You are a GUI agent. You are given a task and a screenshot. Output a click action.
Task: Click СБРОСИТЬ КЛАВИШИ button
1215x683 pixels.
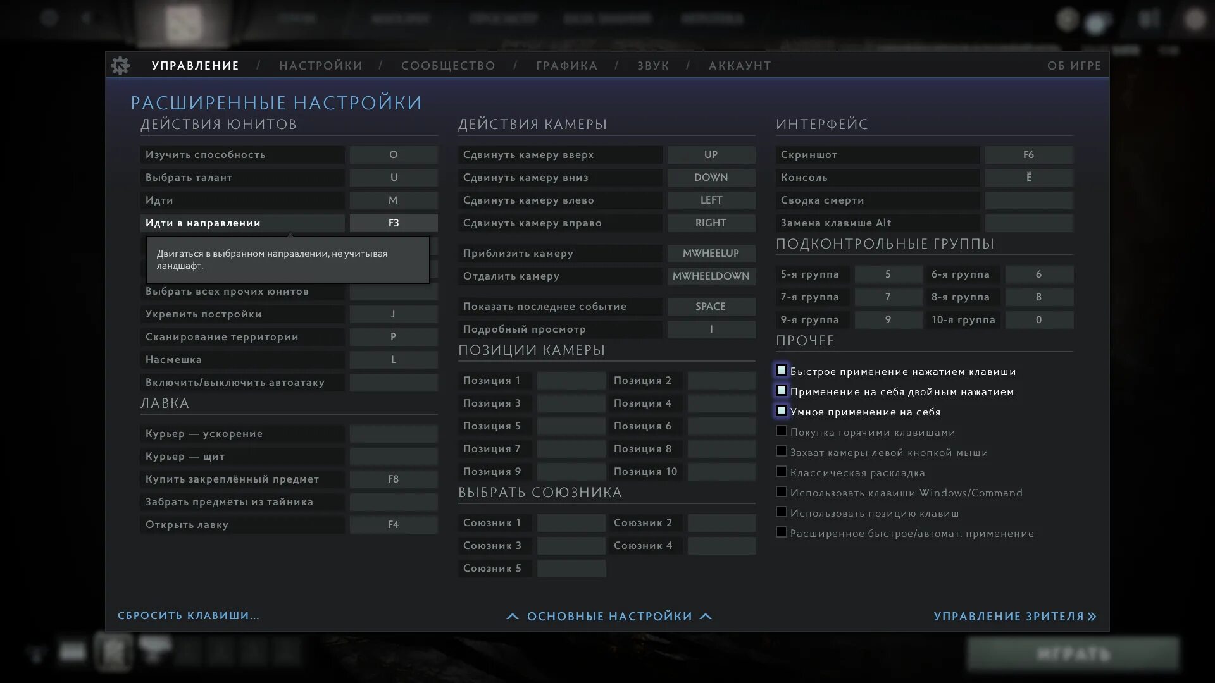click(x=188, y=615)
